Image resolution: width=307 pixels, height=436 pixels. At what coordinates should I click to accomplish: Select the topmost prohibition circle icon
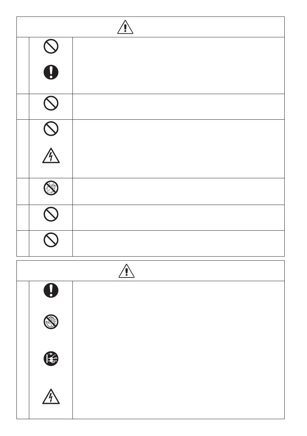click(x=51, y=46)
